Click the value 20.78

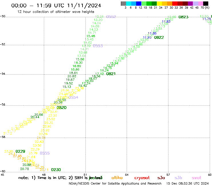tap(24, 169)
